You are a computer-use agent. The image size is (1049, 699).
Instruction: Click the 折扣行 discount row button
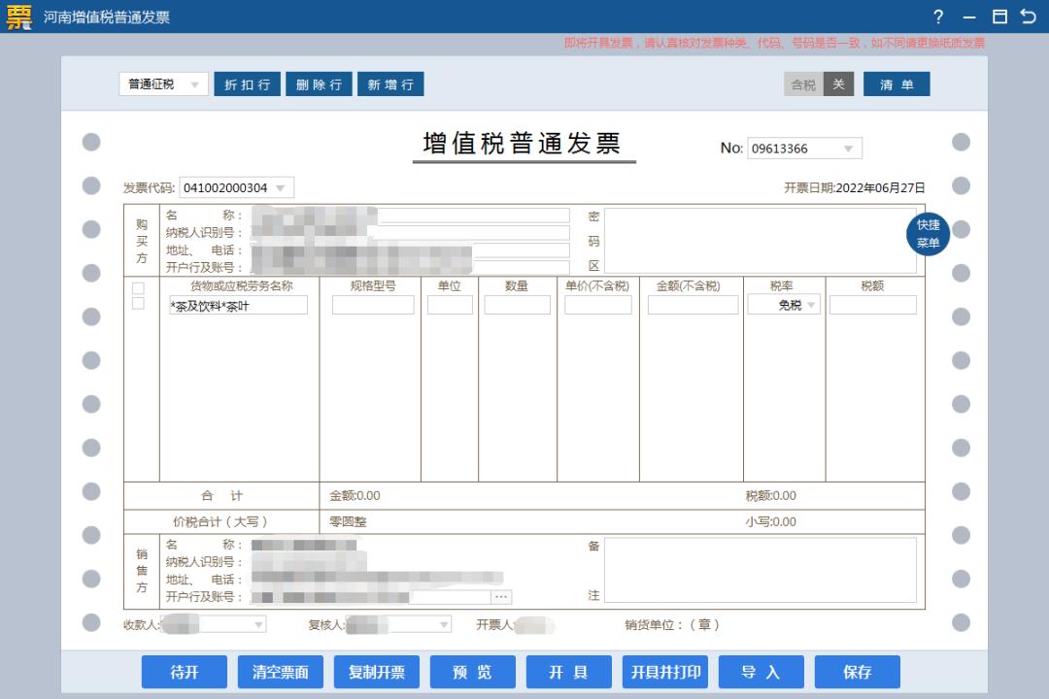pos(247,83)
